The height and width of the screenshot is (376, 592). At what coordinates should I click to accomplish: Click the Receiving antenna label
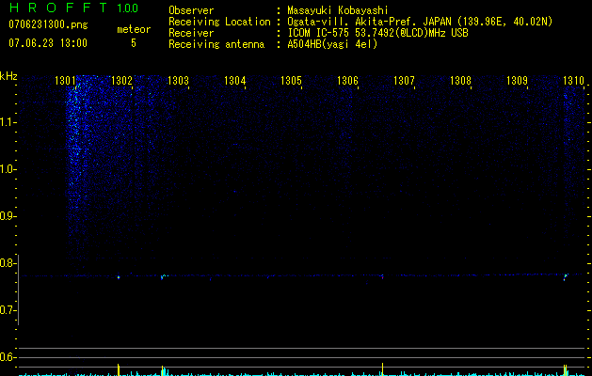pos(216,44)
